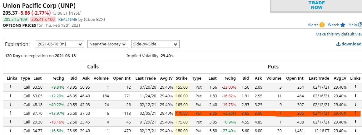The height and width of the screenshot is (135, 362).
Task: Sort by Strike column header
Action: pyautogui.click(x=181, y=78)
